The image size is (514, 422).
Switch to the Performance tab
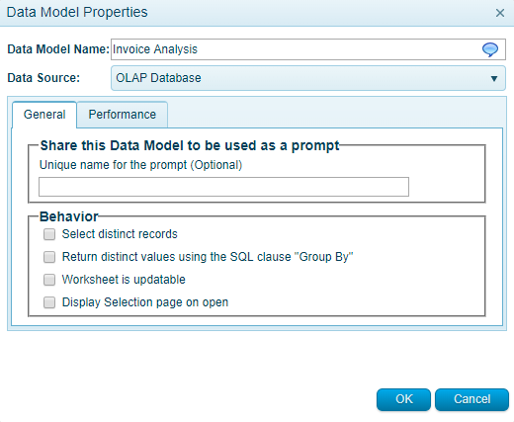tap(123, 115)
